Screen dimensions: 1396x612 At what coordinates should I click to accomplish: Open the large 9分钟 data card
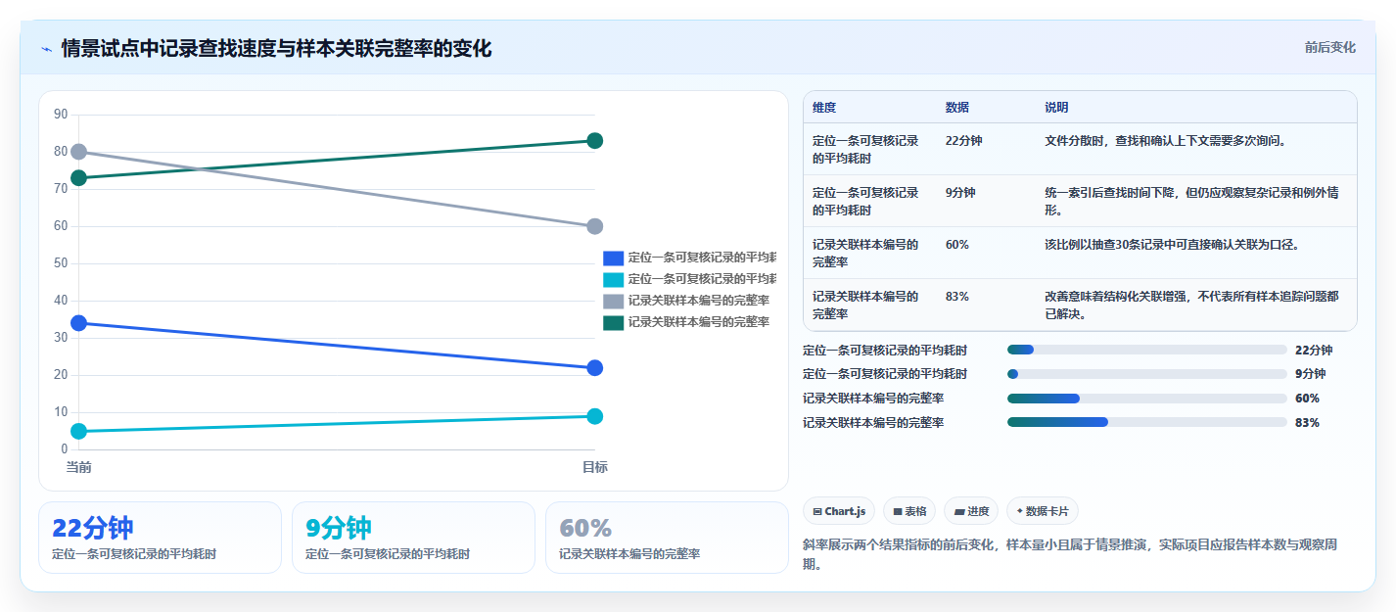tap(413, 538)
